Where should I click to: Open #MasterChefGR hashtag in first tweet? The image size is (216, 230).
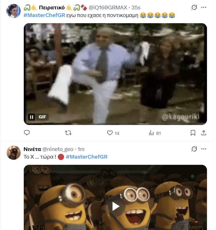pyautogui.click(x=44, y=15)
